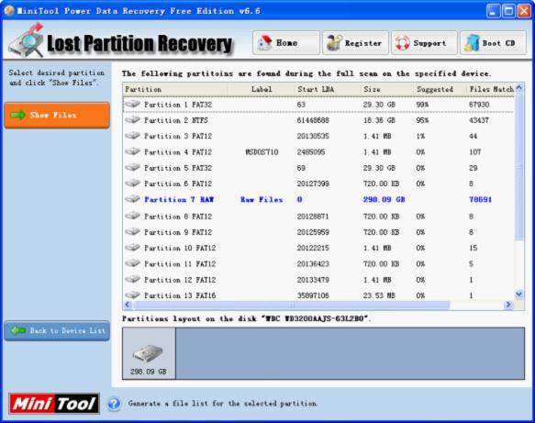
Task: Click the Home button
Action: coord(286,42)
